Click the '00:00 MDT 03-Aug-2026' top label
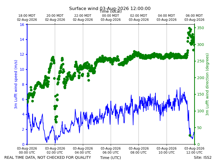216x162 pixels. click(111, 18)
